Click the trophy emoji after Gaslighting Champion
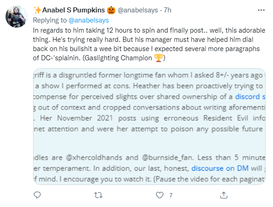273x207 pixels. [x=159, y=58]
